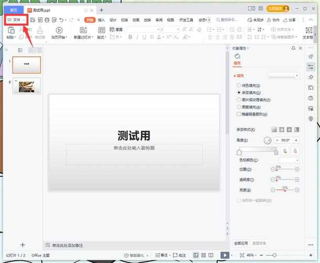Decrease the angle with minus button
This screenshot has height=263, width=320.
pos(277,140)
